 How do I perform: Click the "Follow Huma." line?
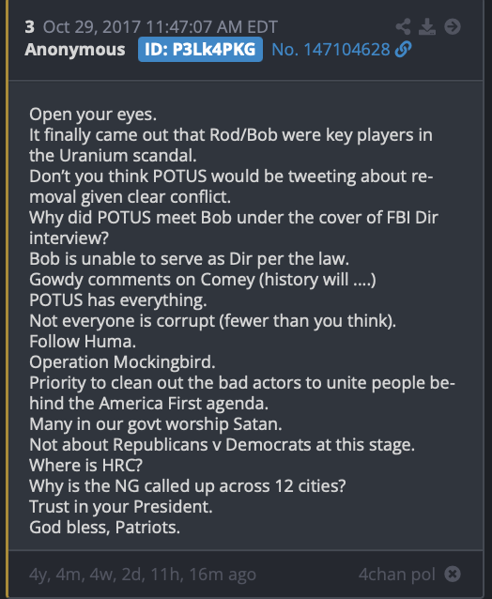click(83, 342)
